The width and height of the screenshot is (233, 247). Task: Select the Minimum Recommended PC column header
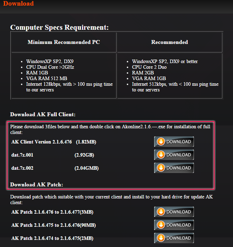[x=64, y=42]
